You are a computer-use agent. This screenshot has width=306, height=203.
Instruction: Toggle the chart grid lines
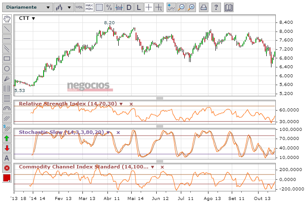tap(99, 7)
